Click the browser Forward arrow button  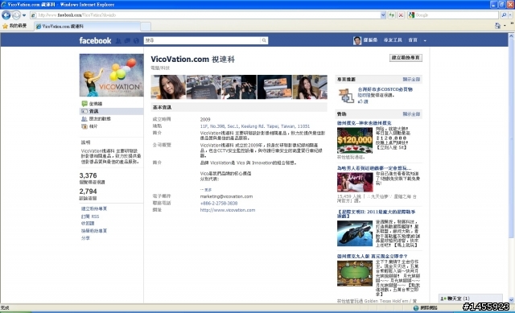pos(16,15)
